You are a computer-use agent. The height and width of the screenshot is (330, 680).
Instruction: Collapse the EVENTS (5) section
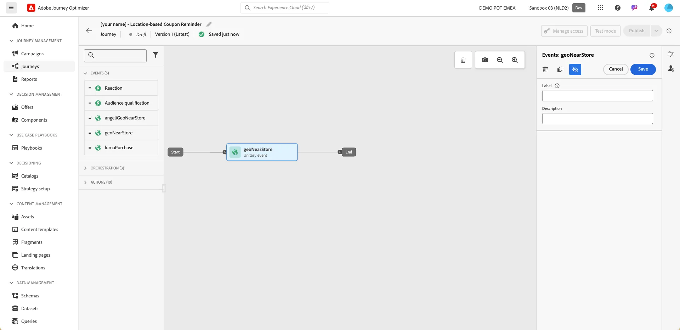point(85,73)
